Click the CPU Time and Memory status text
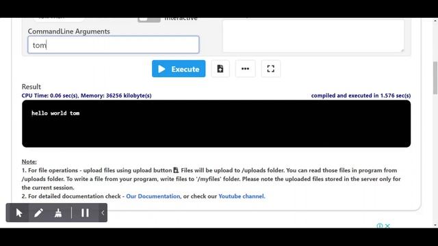 [87, 96]
